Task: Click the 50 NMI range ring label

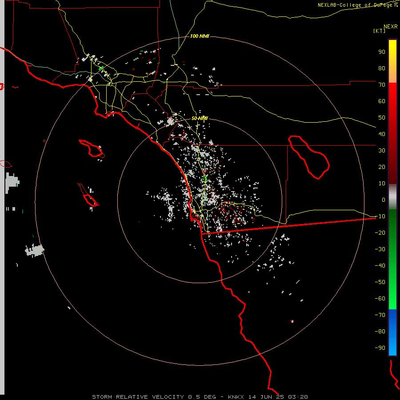Action: [x=200, y=118]
